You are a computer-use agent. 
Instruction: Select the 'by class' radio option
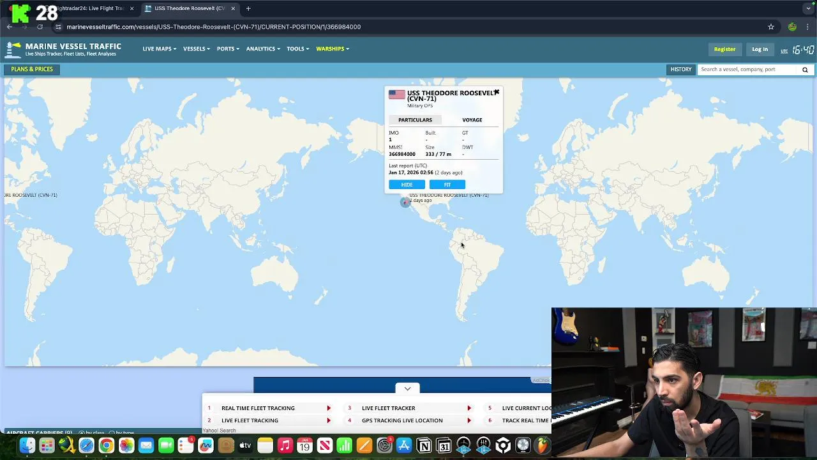click(81, 433)
